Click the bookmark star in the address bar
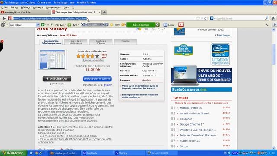 point(198,18)
